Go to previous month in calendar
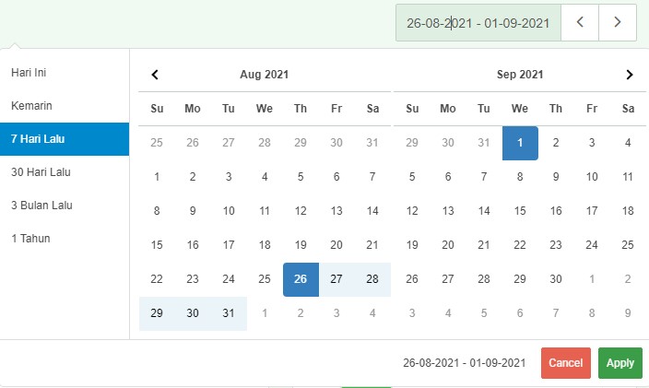Viewport: 649px width, 388px height. point(155,75)
